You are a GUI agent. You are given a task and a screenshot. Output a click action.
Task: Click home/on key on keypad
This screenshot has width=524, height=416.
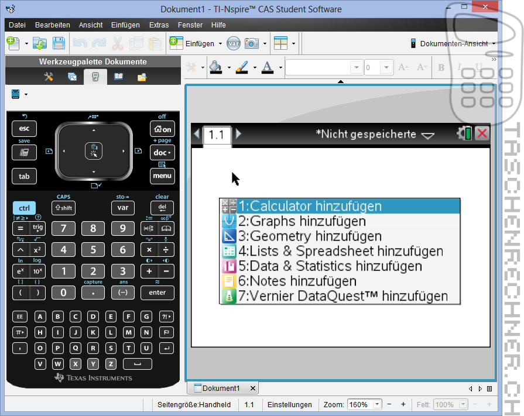click(x=162, y=129)
